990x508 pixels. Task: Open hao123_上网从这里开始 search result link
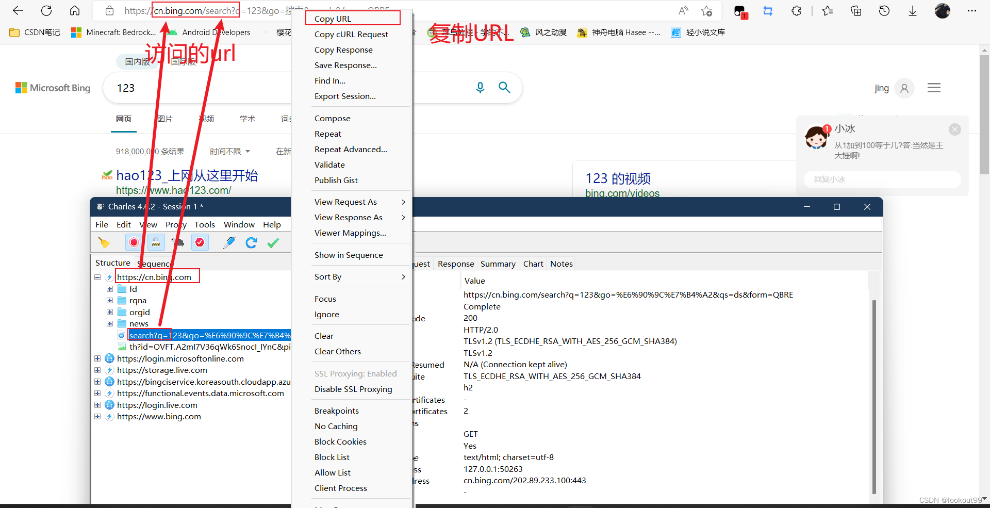click(187, 175)
